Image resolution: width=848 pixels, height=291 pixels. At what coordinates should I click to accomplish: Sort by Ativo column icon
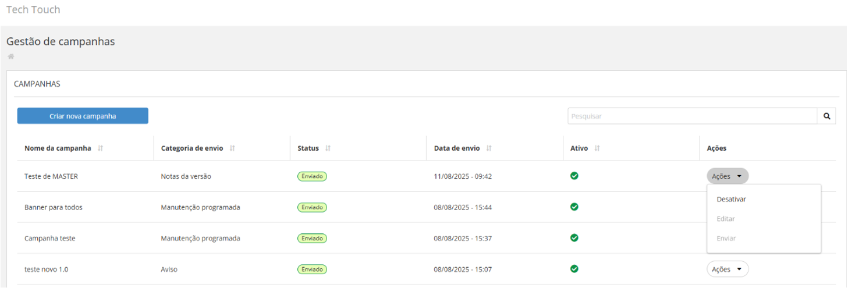(597, 148)
